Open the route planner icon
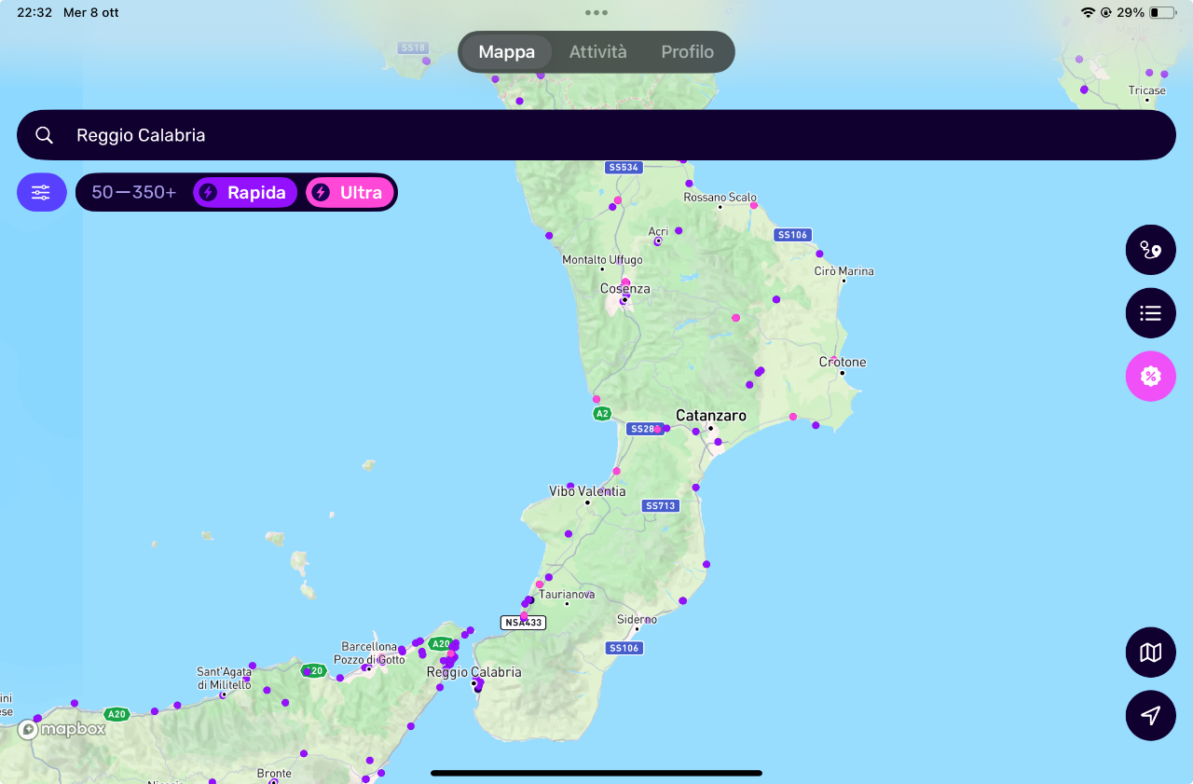The width and height of the screenshot is (1193, 784). point(1150,250)
